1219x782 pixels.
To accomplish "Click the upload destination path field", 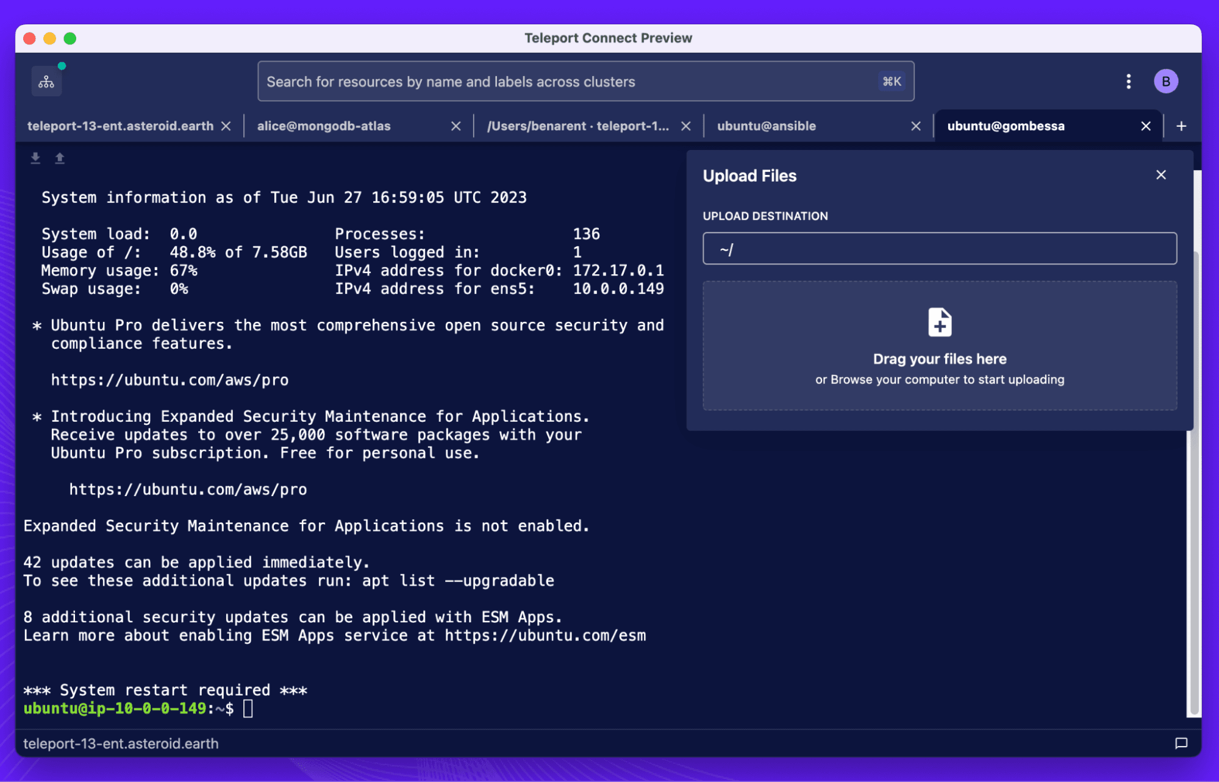I will pos(939,249).
